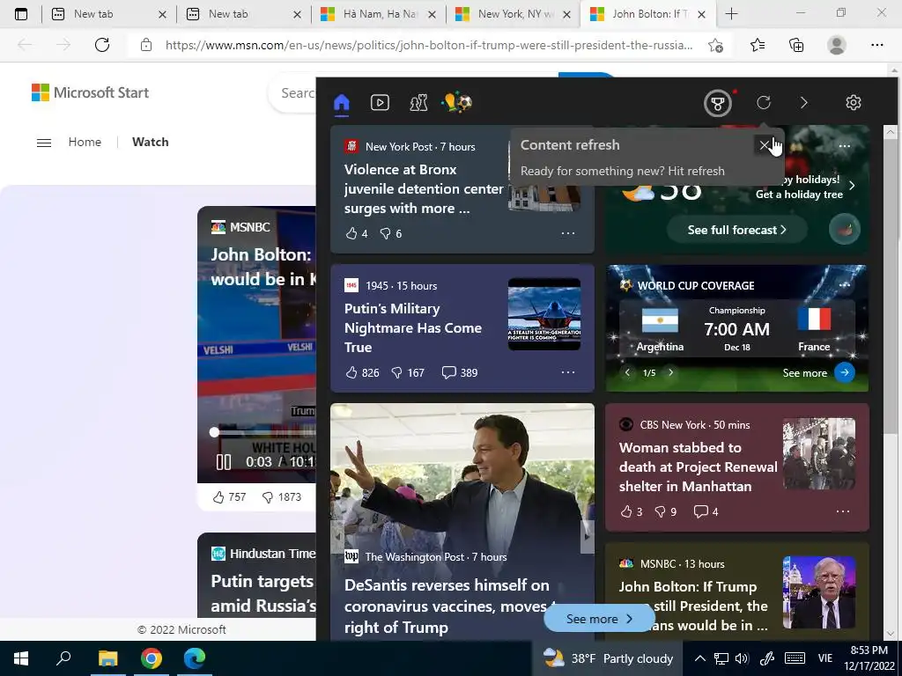Add this page to favorites

pyautogui.click(x=715, y=45)
